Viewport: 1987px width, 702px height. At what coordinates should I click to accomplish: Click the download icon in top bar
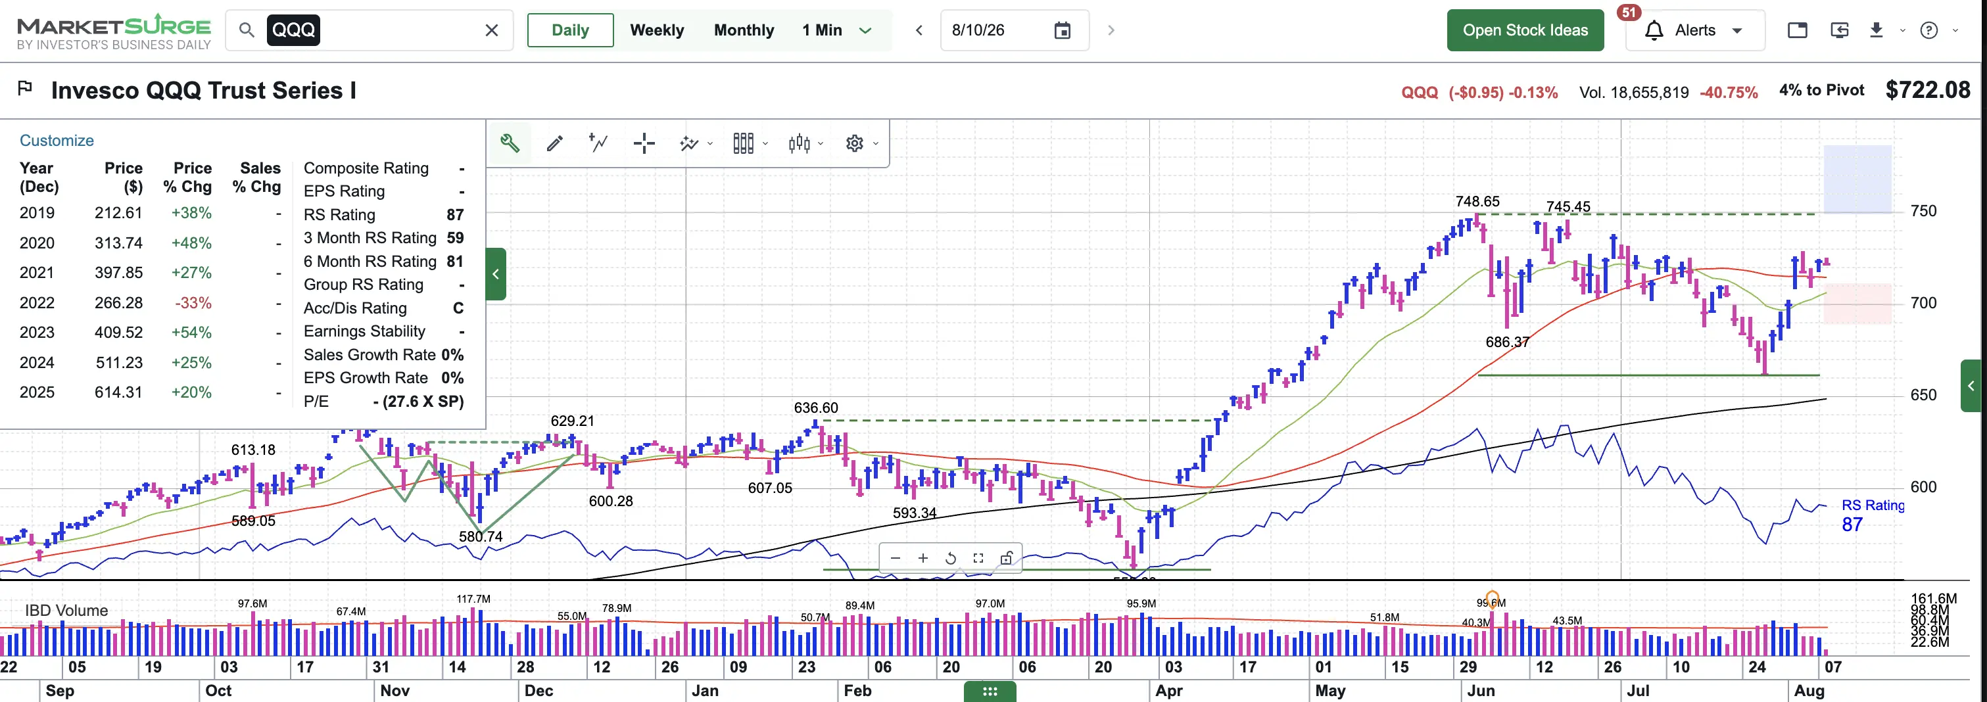[x=1876, y=30]
